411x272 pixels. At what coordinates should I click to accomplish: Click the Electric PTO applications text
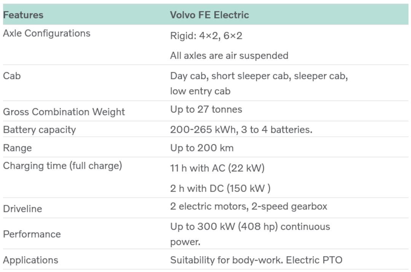tap(314, 260)
